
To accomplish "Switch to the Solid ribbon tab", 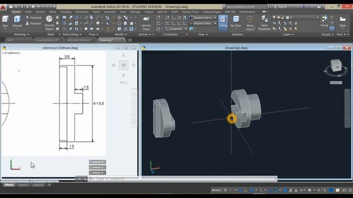I will click(x=28, y=12).
